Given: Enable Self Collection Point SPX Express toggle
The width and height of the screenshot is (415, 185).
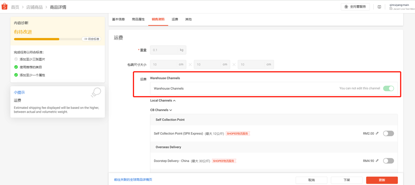Looking at the screenshot, I should 388,134.
